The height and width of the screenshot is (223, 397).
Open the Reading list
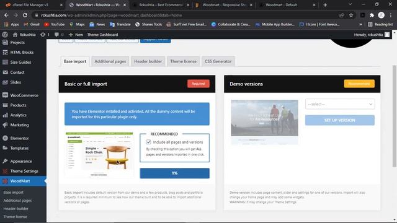[380, 24]
